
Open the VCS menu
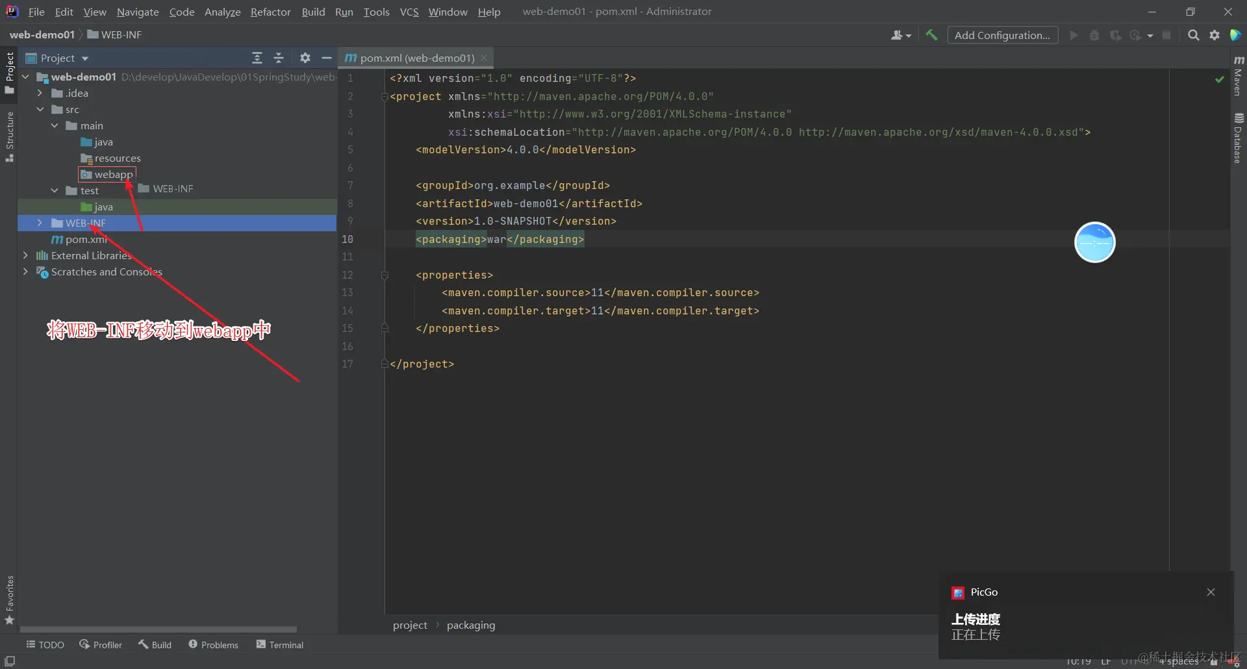click(409, 12)
